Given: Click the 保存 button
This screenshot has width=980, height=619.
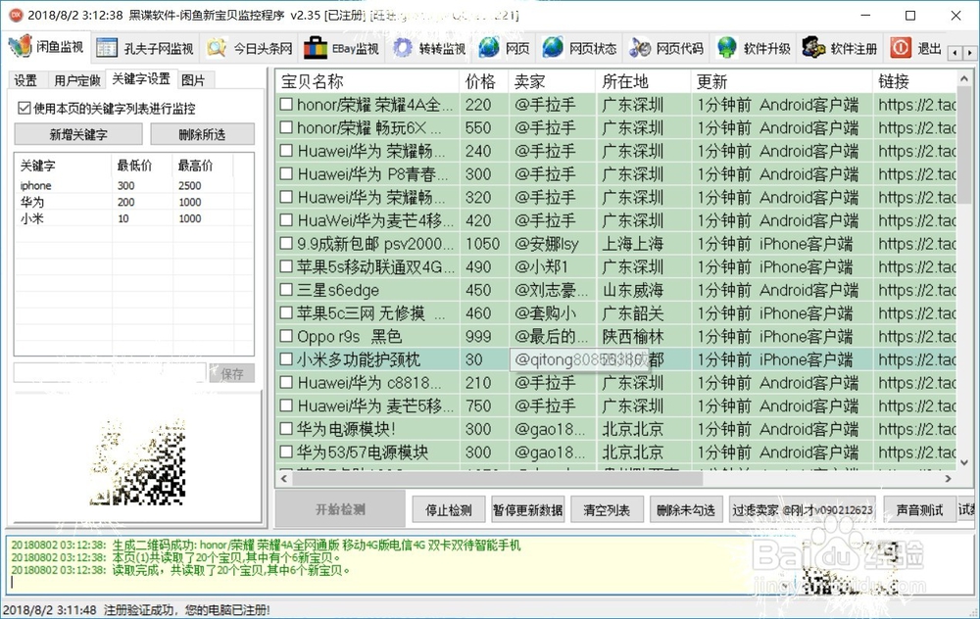Looking at the screenshot, I should [x=232, y=373].
